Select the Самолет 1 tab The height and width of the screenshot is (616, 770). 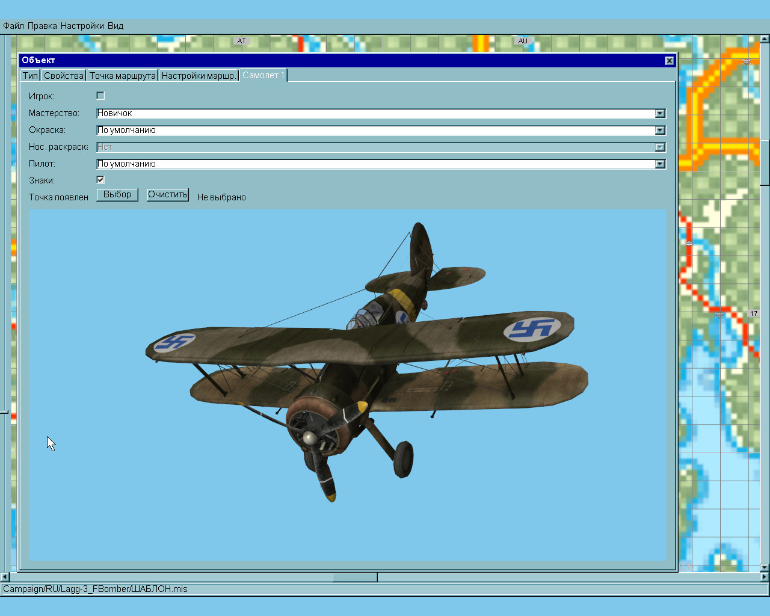pyautogui.click(x=263, y=75)
